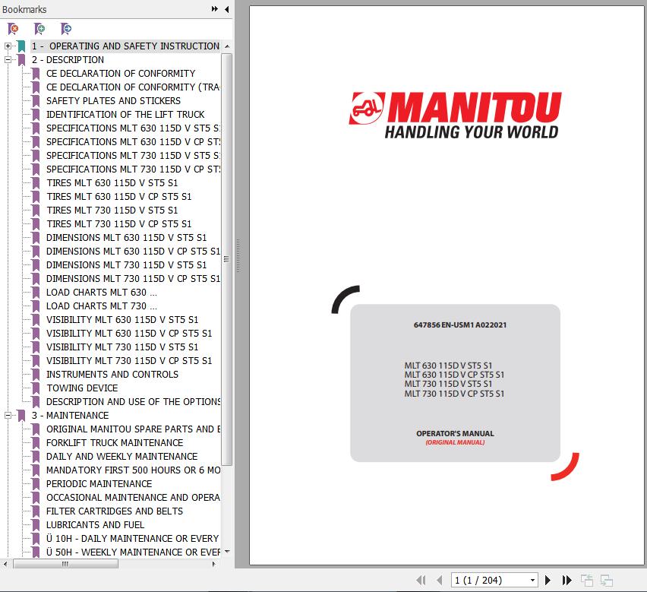Expand bookmarks panel options double arrow
647x592 pixels.
coord(215,8)
